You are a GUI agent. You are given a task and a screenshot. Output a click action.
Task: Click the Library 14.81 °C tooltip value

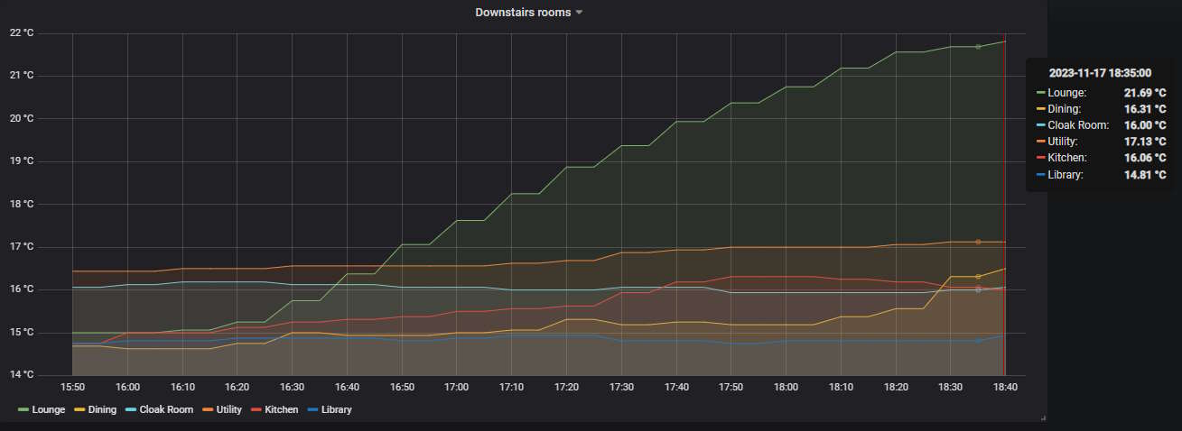point(1144,174)
